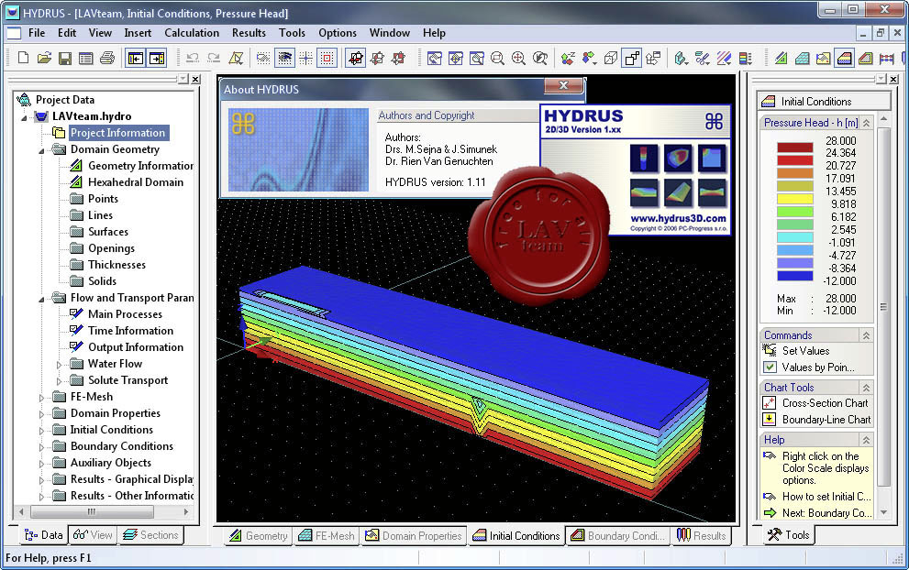Toggle the Initial Conditions toolbar button
Viewport: 909px width, 570px height.
[x=845, y=58]
